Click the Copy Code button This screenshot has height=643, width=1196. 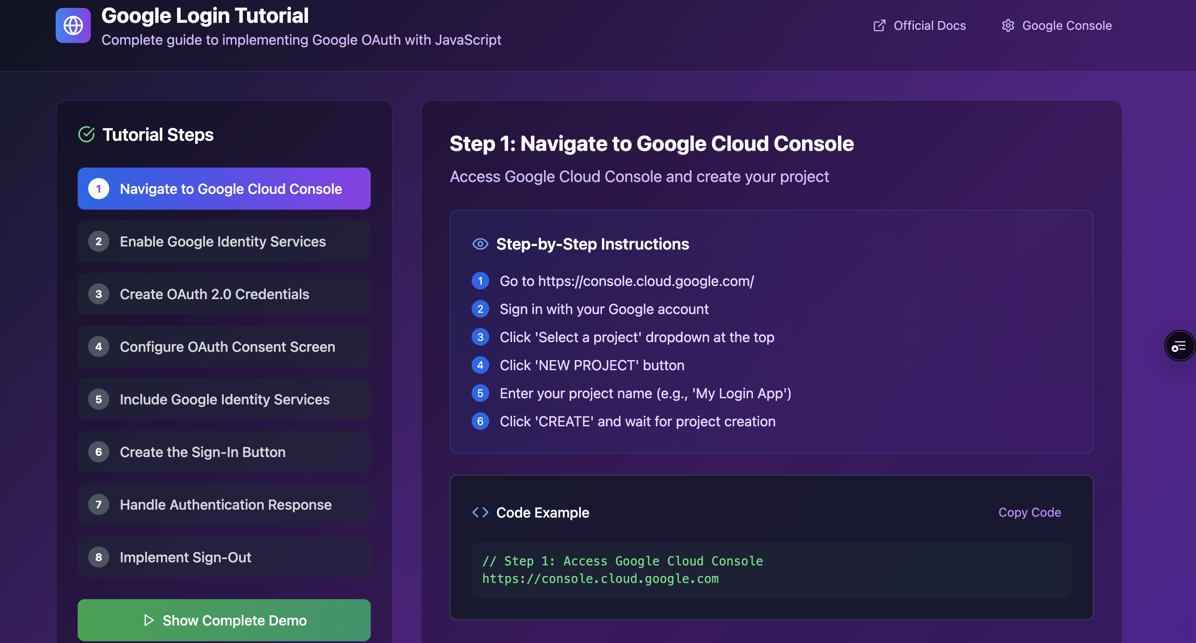(x=1030, y=512)
